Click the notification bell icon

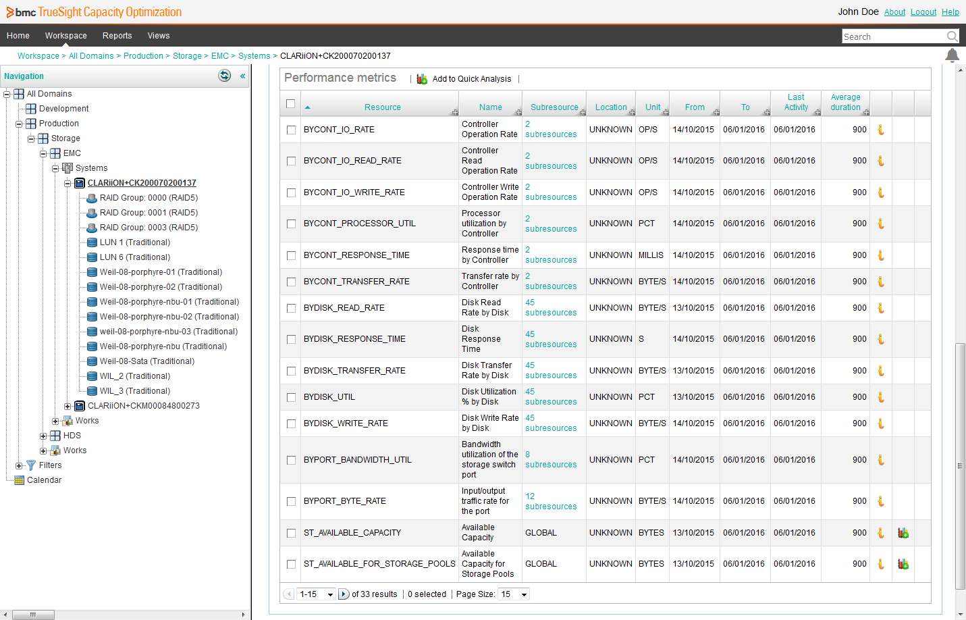[952, 55]
